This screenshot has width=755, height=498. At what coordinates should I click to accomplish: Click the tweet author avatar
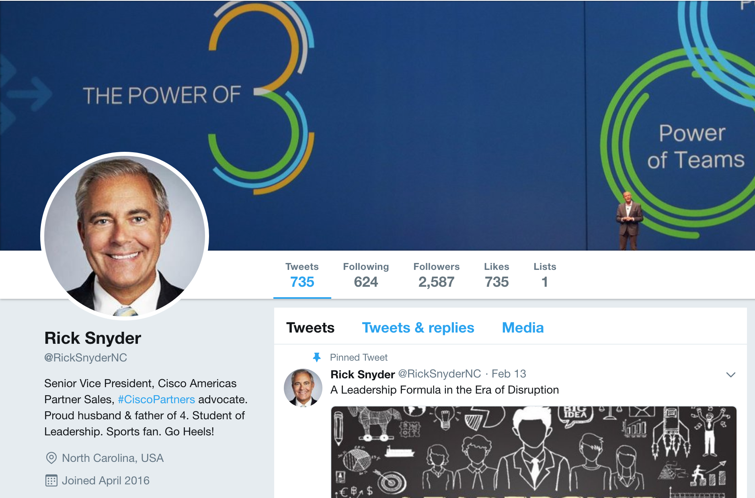[303, 388]
